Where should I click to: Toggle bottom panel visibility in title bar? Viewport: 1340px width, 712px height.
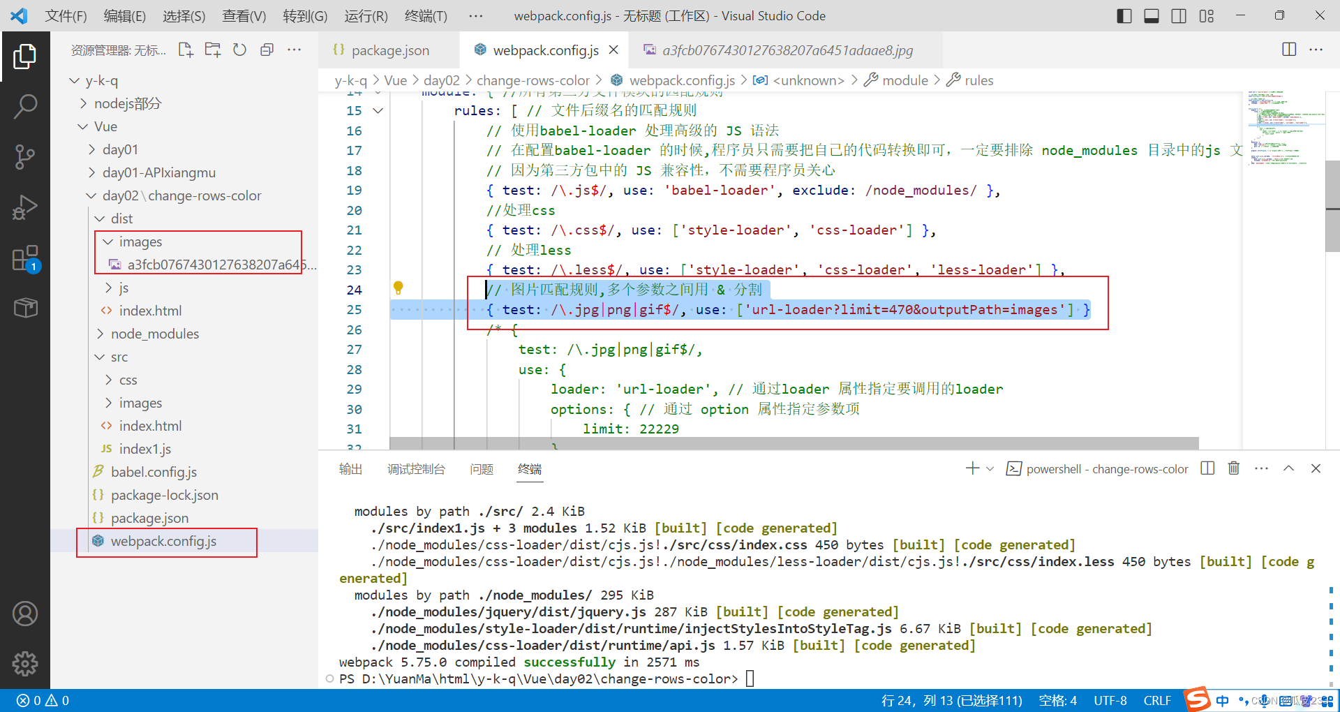(1152, 15)
